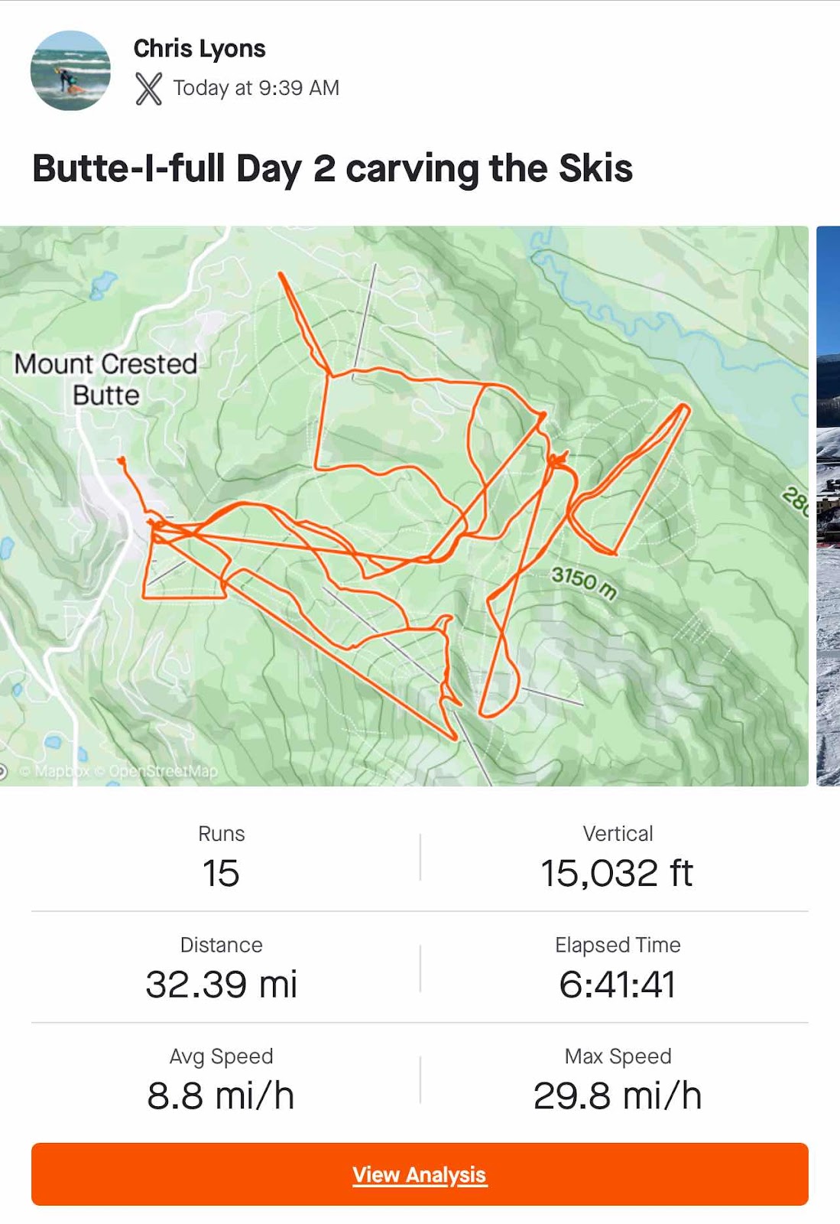Click the Mount Crested Butte map label
This screenshot has height=1224, width=840.
click(x=106, y=379)
